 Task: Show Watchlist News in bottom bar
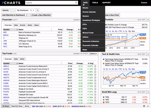click(x=17, y=106)
